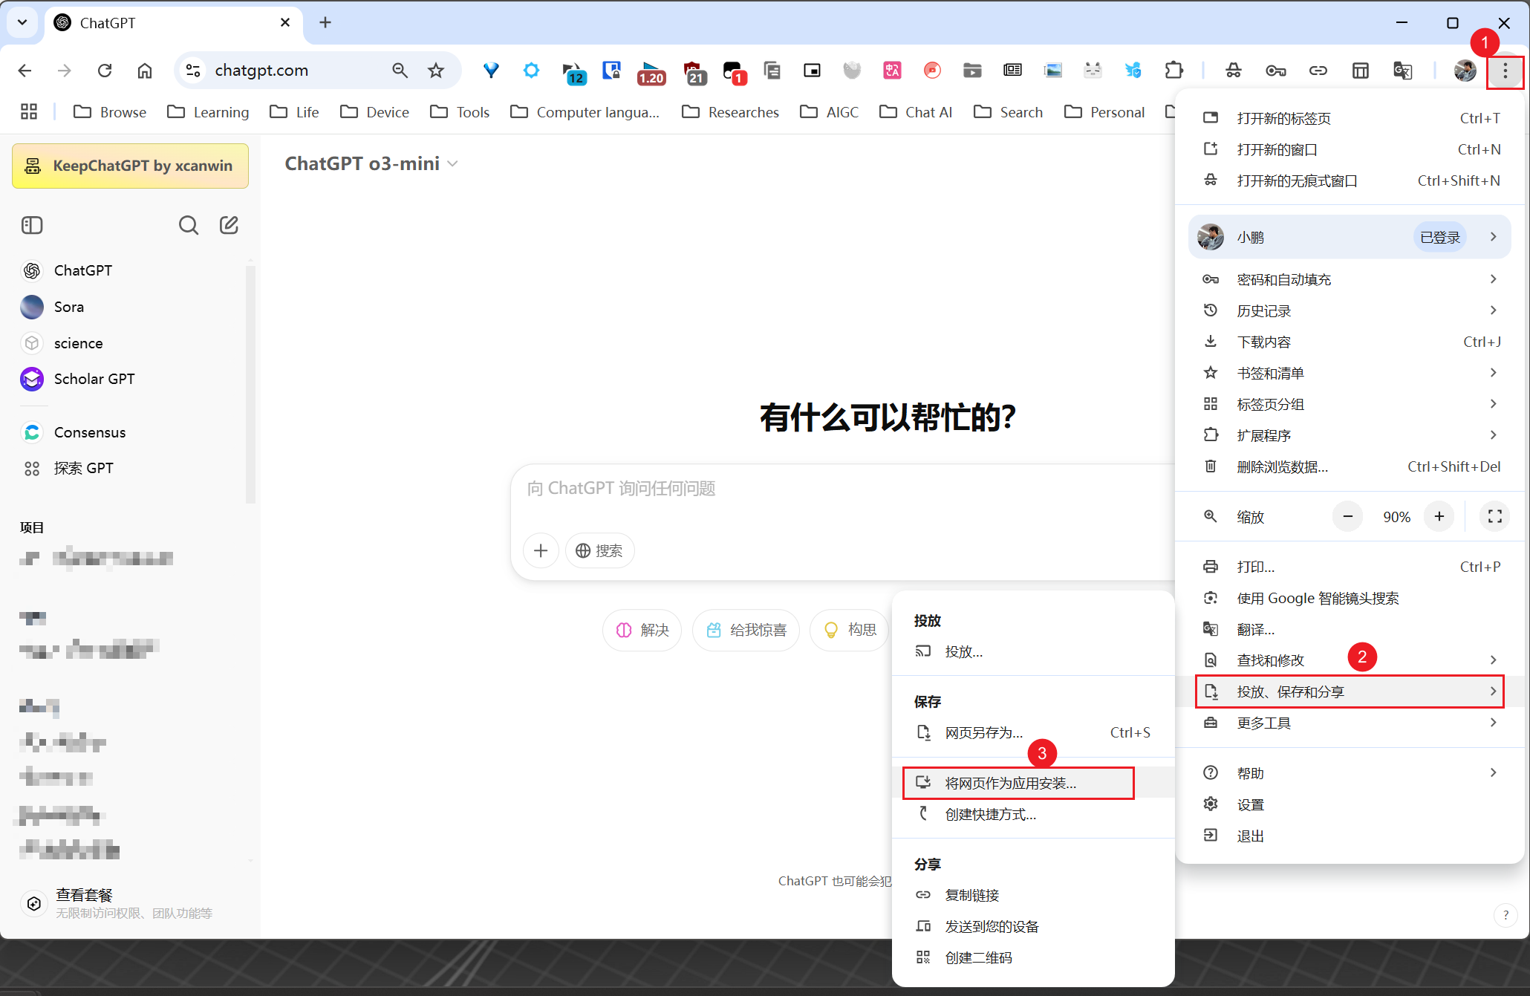Choose 创建快捷方式 option
The width and height of the screenshot is (1530, 996).
pos(1033,814)
